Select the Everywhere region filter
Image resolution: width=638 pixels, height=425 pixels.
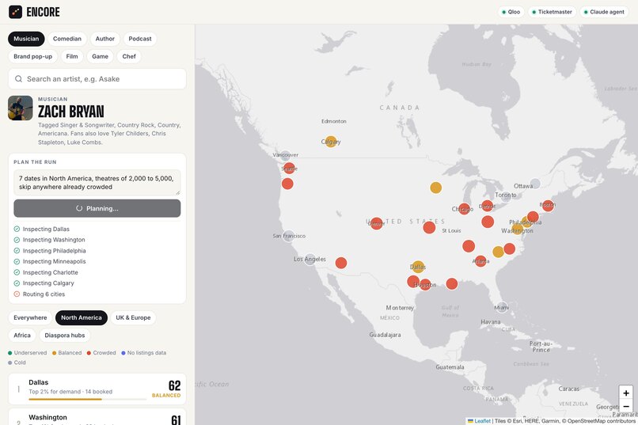point(30,317)
